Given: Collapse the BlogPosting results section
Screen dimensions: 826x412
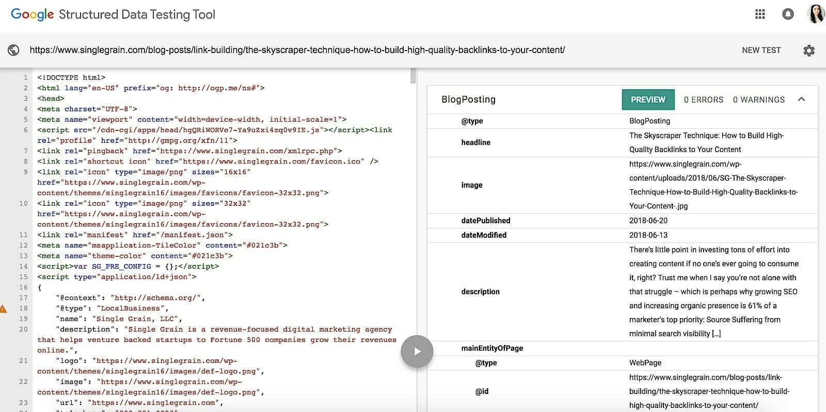Looking at the screenshot, I should coord(801,100).
